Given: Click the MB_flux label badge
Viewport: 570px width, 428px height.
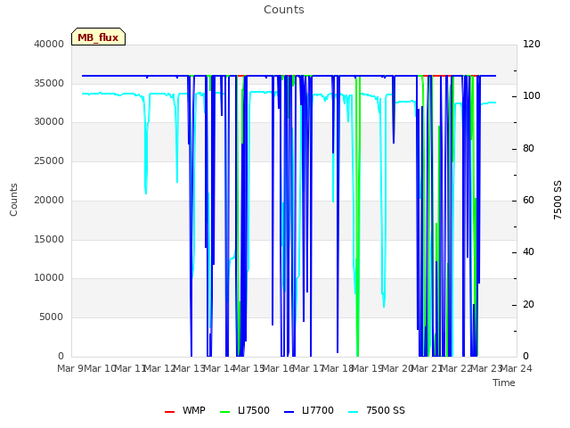Looking at the screenshot, I should [98, 37].
